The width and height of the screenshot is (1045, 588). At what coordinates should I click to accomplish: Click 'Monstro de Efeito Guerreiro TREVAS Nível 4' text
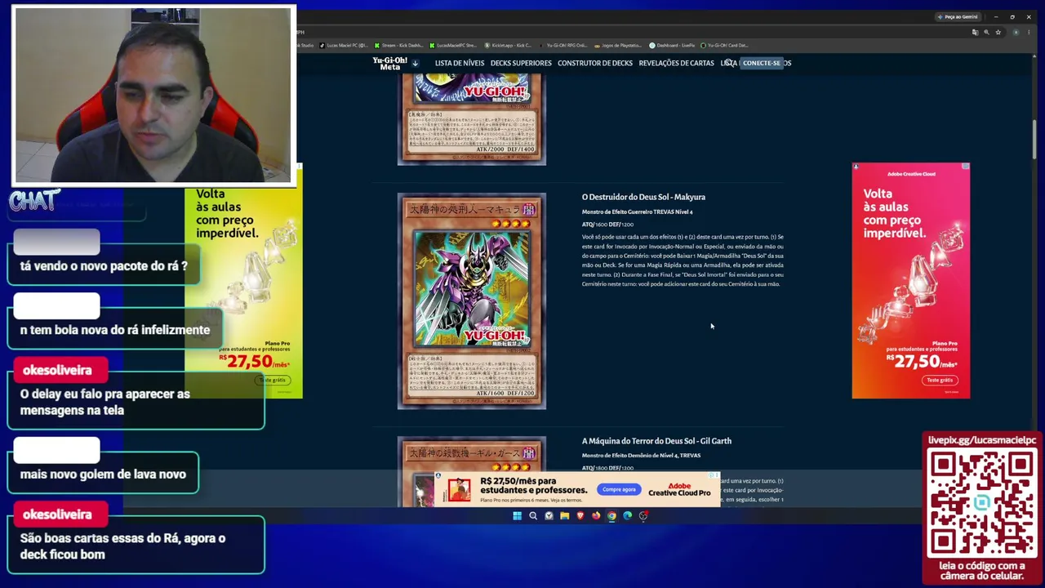coord(637,212)
